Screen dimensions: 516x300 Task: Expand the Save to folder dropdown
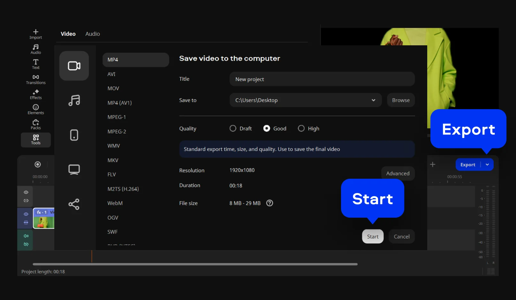point(373,100)
